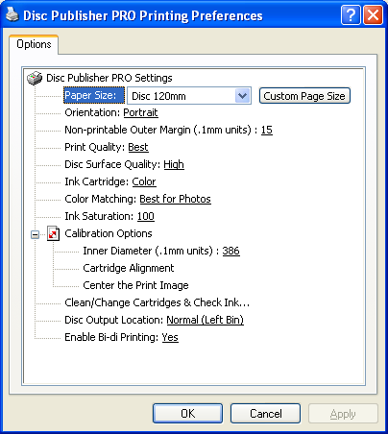Image resolution: width=388 pixels, height=434 pixels.
Task: Open the Paper Size dropdown arrow
Action: [x=243, y=96]
